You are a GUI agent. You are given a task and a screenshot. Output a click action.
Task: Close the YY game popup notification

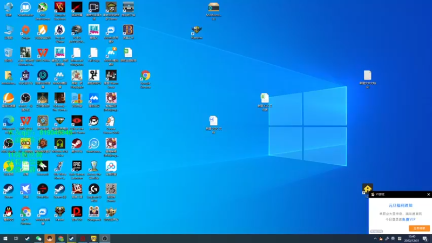tap(428, 194)
